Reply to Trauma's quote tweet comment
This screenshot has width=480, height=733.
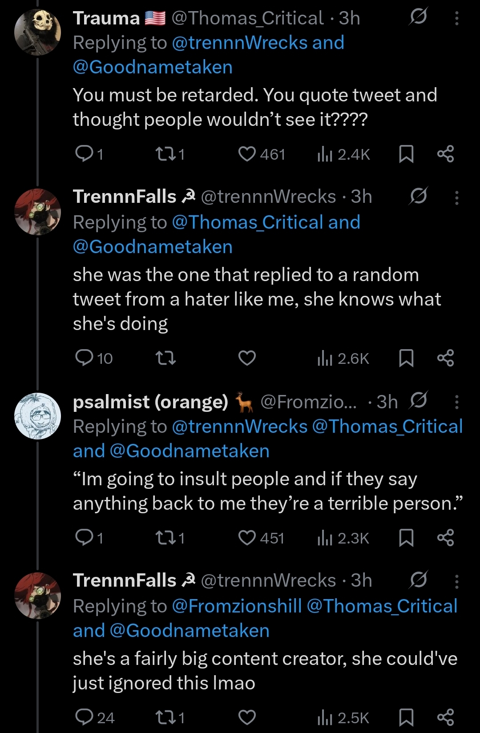coord(84,154)
